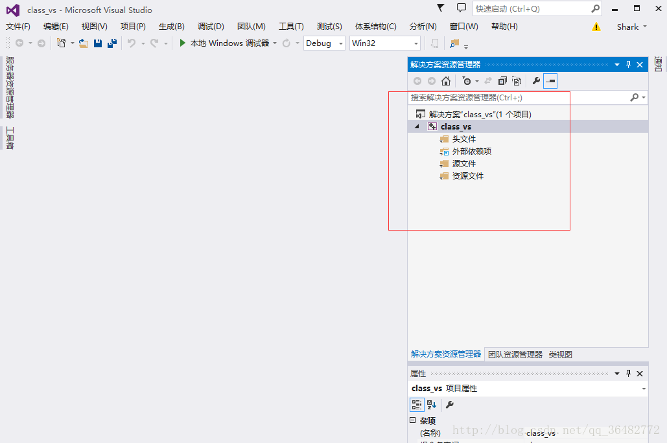Screen dimensions: 667x443
Task: Click the show all files icon
Action: [517, 81]
